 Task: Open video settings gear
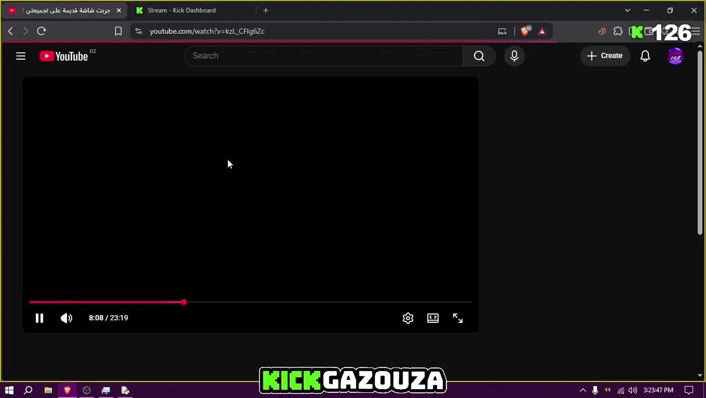(x=408, y=318)
